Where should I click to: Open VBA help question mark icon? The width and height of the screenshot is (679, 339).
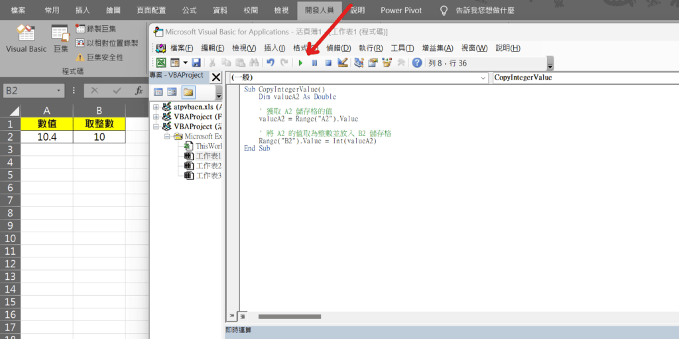pyautogui.click(x=417, y=63)
